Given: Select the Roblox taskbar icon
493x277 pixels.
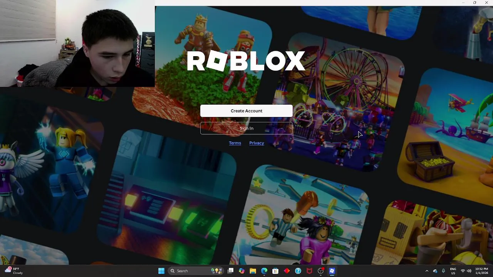Looking at the screenshot, I should point(332,271).
